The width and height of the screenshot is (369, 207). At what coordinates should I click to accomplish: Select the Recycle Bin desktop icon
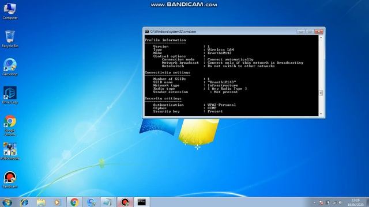(x=10, y=39)
